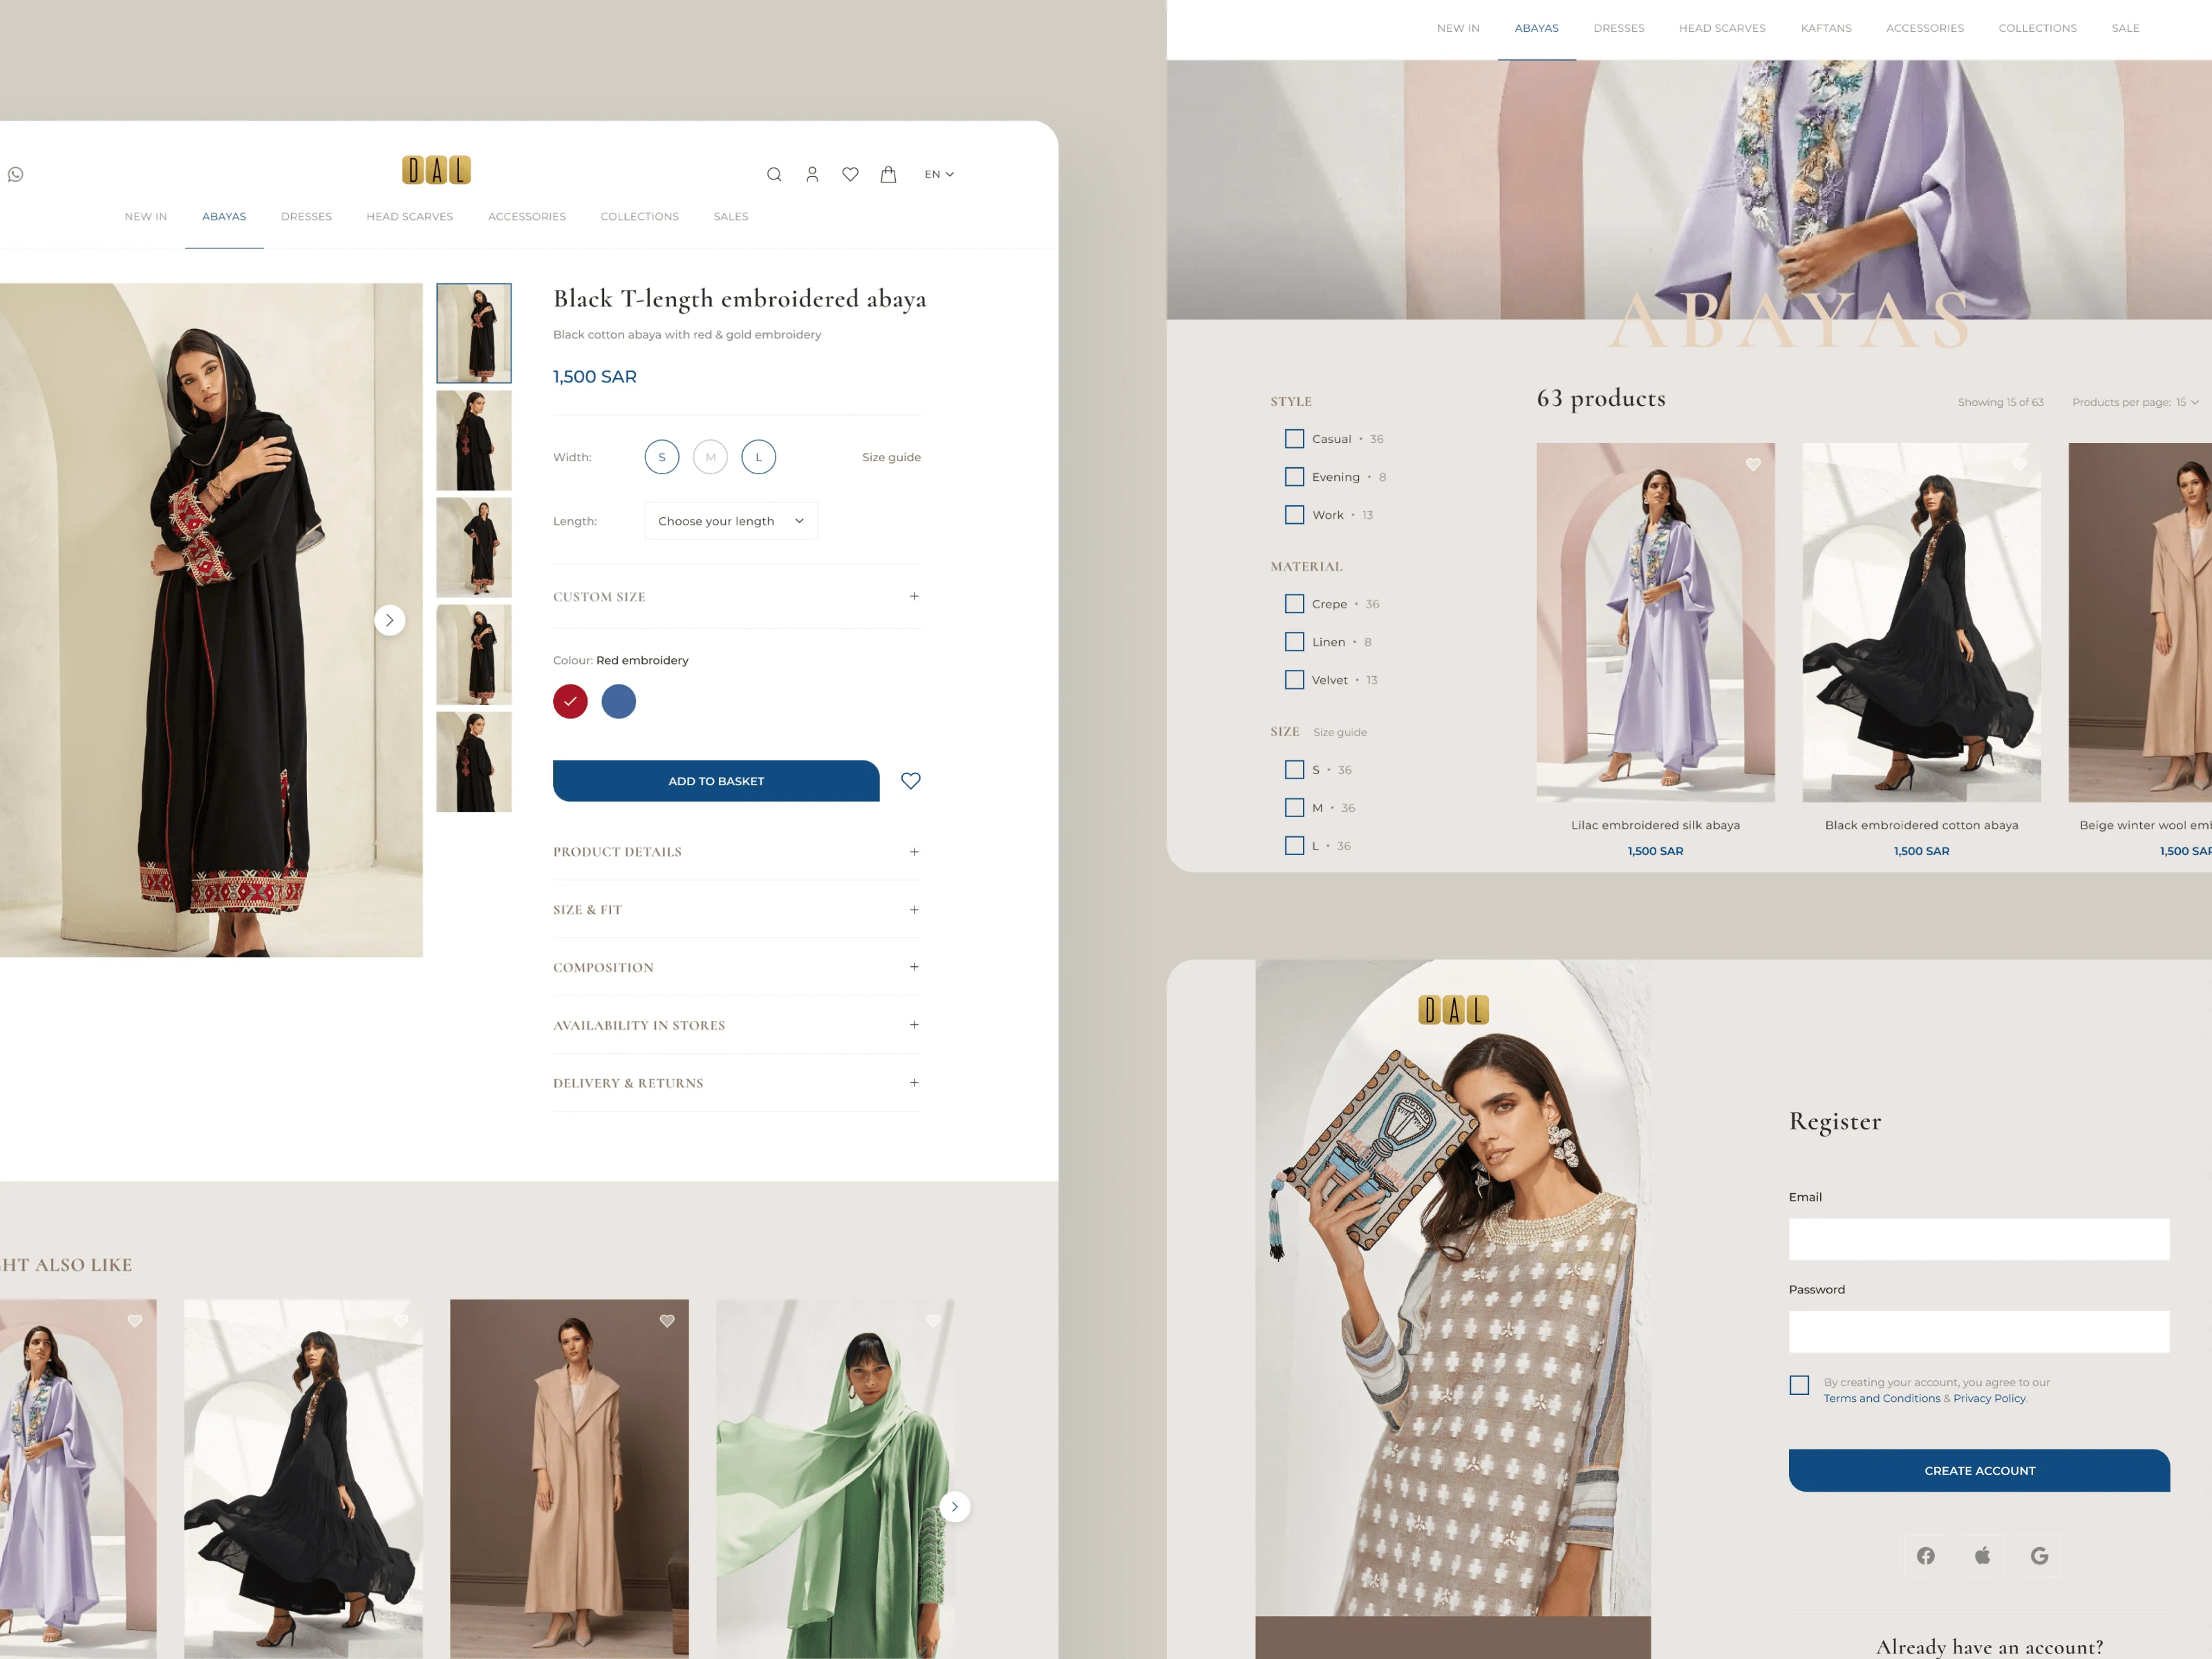Enable the Crepe material filter

coord(1294,606)
